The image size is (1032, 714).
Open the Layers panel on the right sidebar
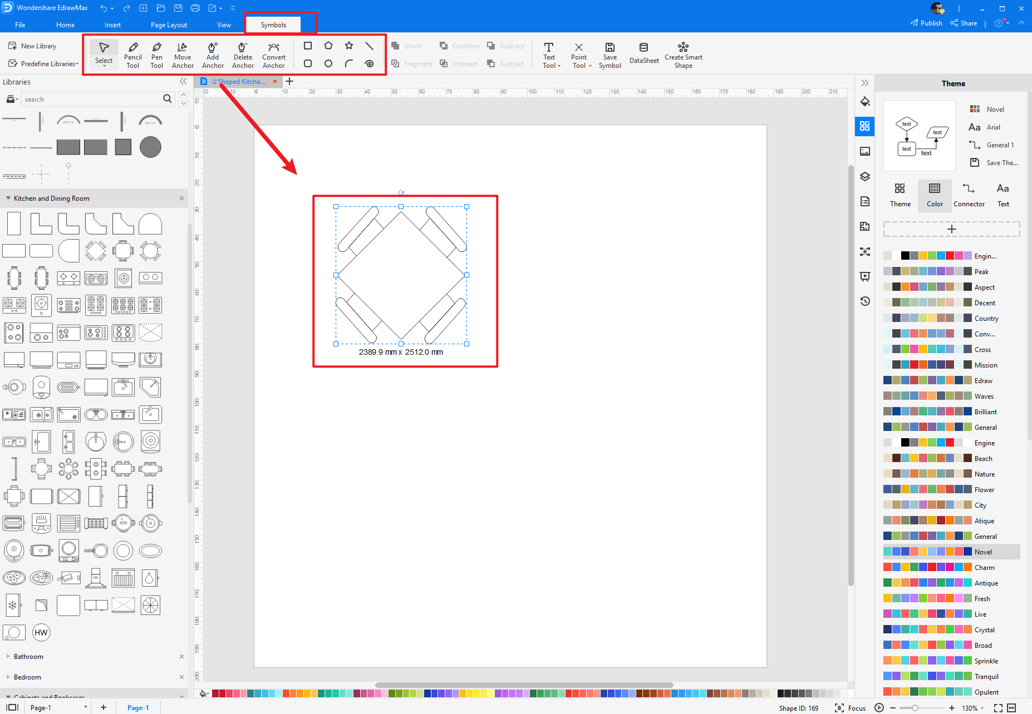click(x=865, y=176)
